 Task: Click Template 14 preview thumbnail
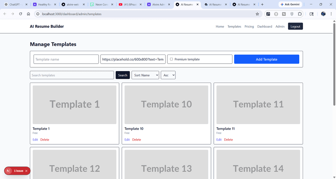[x=258, y=164]
